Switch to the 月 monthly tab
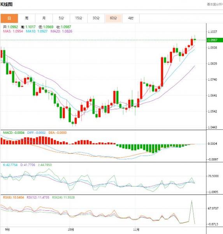Viewport: 223px width, 234px height. pos(44,18)
